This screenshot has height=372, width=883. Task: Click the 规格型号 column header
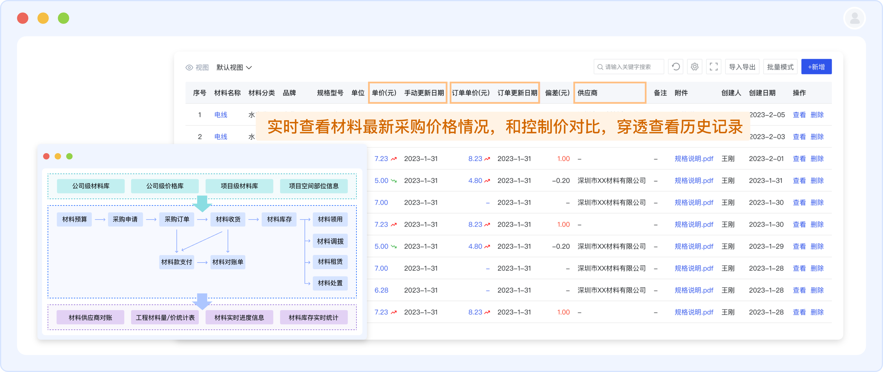coord(330,93)
